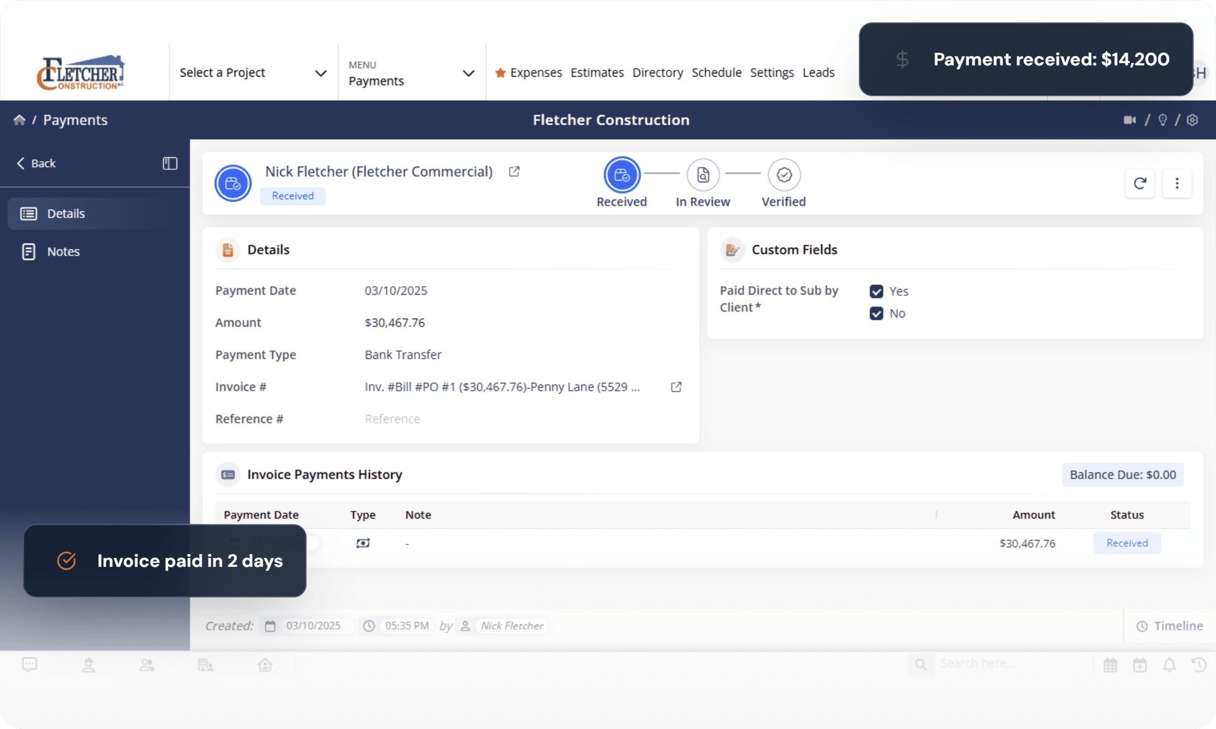Click the chat icon in bottom bar
Image resolution: width=1216 pixels, height=729 pixels.
click(x=29, y=665)
